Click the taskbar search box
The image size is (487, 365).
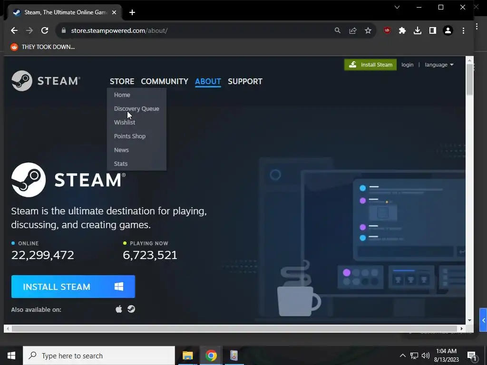(x=99, y=355)
